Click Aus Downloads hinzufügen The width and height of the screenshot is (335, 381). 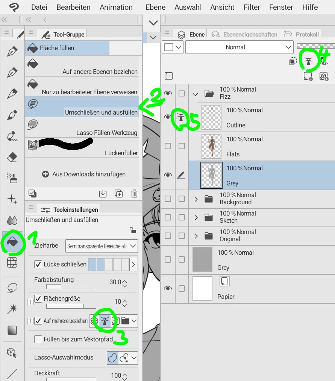pyautogui.click(x=84, y=174)
